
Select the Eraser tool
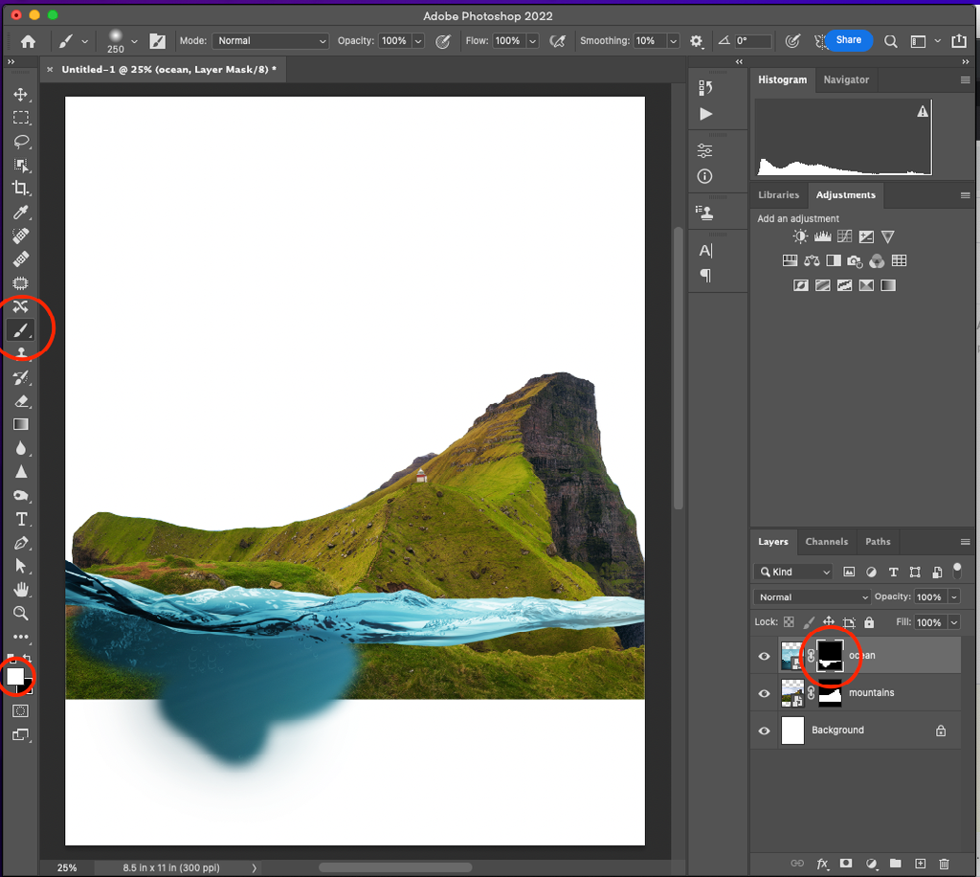click(20, 401)
